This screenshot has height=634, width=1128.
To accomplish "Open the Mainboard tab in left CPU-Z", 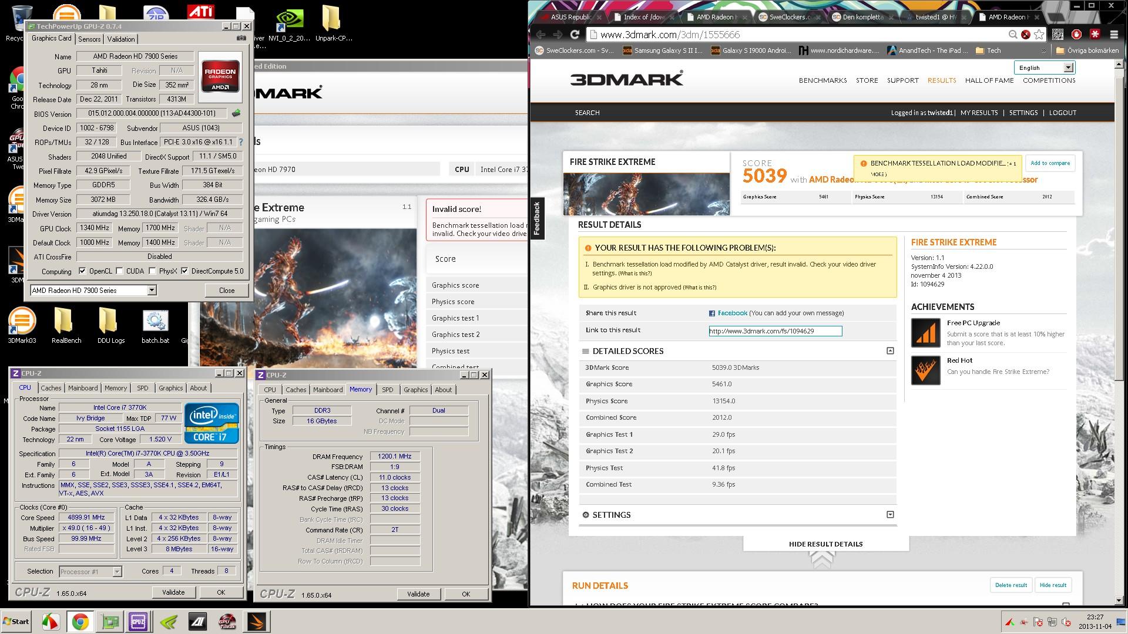I will 83,388.
